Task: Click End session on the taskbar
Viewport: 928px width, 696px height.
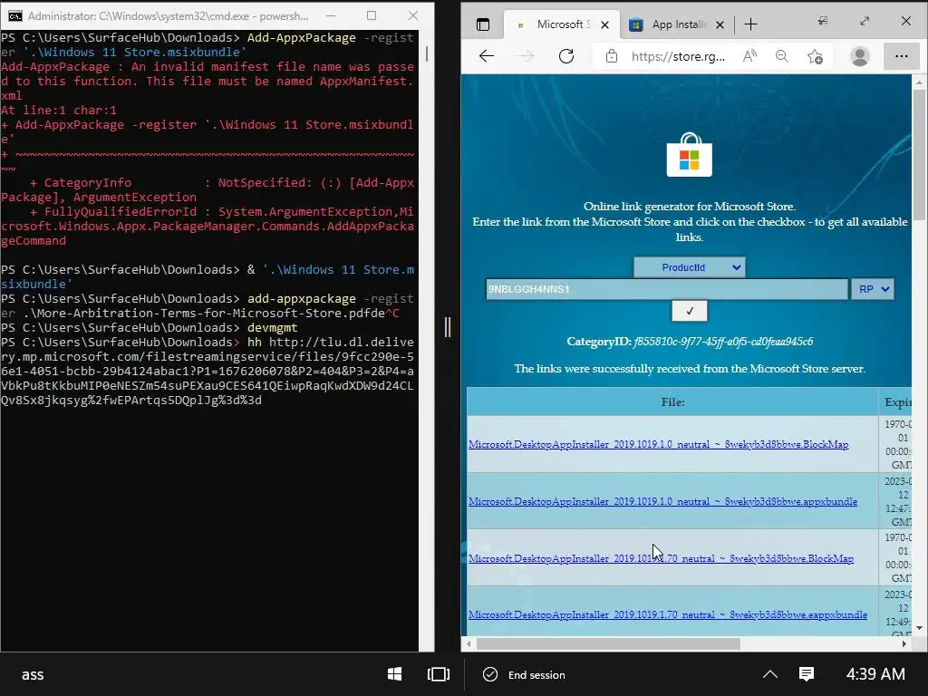Action: click(525, 674)
